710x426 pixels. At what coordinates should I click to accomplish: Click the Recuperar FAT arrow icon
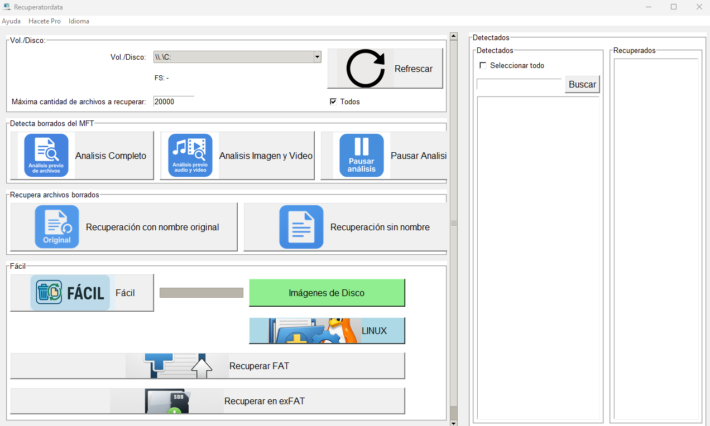(177, 366)
